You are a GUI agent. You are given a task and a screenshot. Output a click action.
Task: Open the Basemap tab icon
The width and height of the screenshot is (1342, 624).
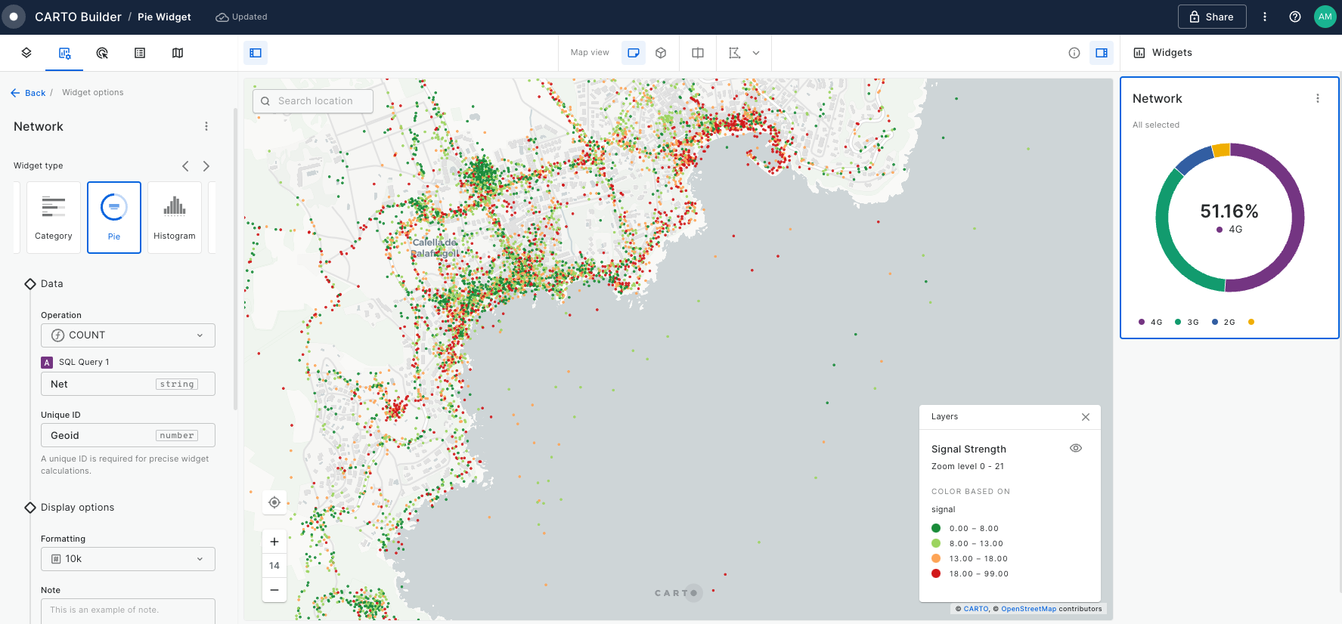[178, 53]
